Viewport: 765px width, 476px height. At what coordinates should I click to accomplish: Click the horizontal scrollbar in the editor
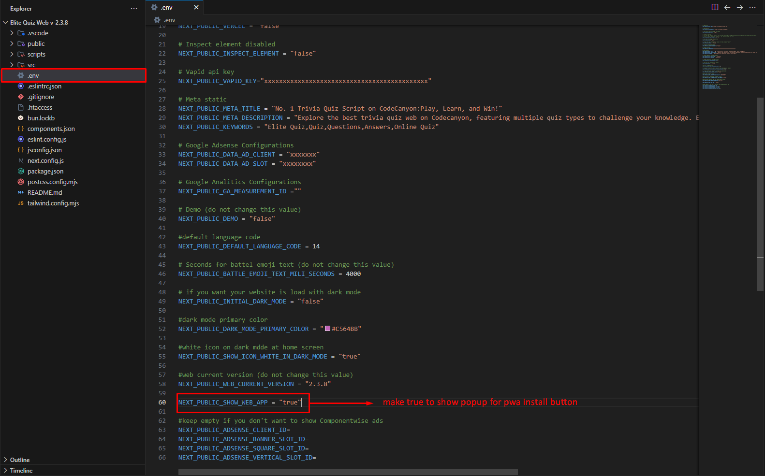[x=348, y=472]
